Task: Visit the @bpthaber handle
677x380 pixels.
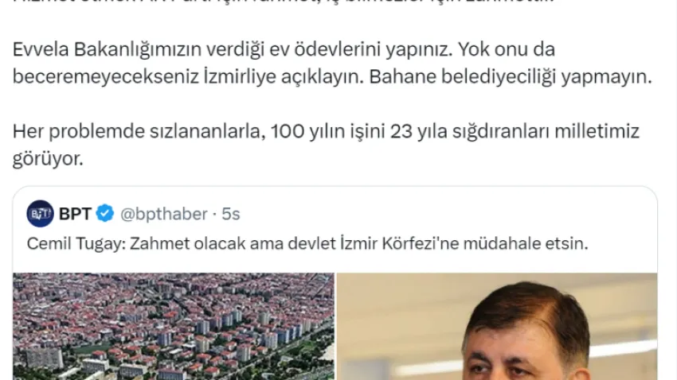Action: click(163, 214)
